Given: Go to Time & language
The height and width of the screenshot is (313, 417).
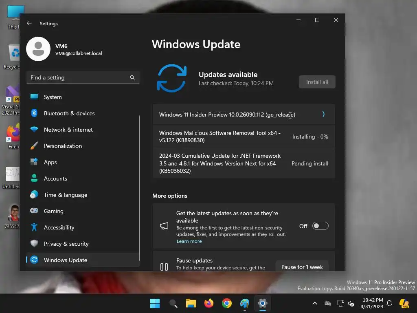Looking at the screenshot, I should tap(83, 195).
